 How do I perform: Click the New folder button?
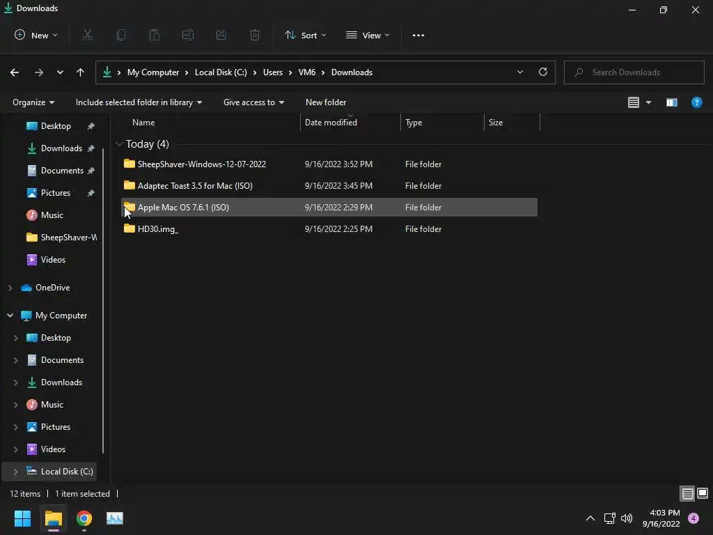tap(326, 102)
